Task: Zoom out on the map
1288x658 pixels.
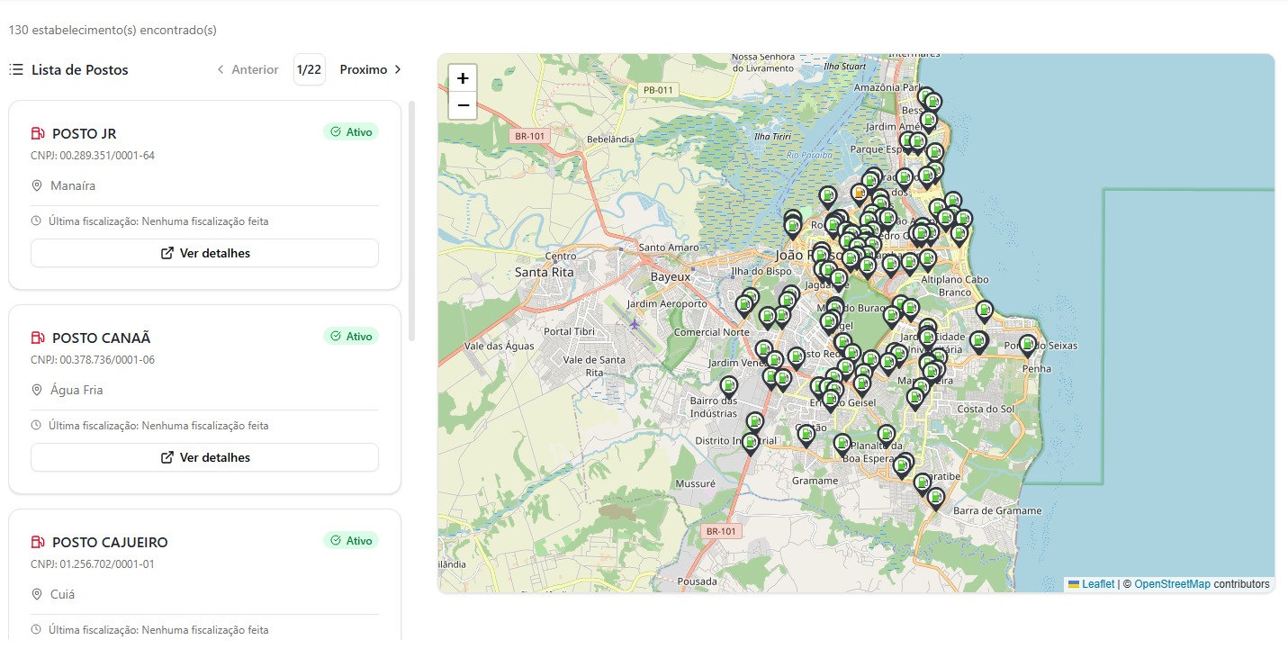Action: click(x=463, y=105)
